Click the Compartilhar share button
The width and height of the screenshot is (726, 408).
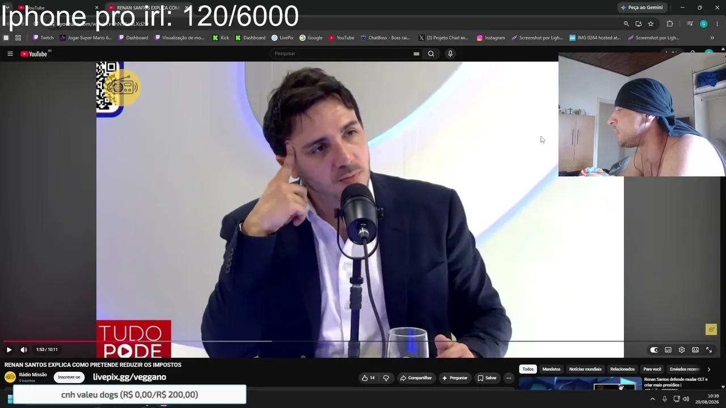pos(416,378)
